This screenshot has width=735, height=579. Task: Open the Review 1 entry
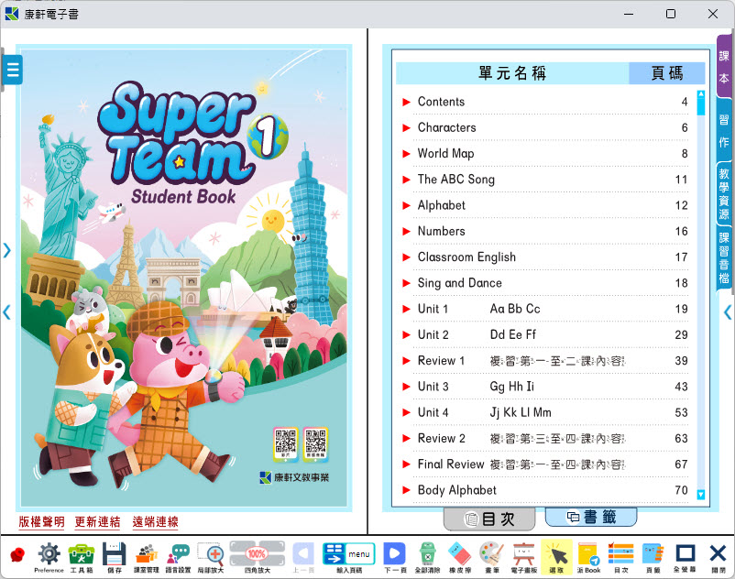tap(545, 361)
